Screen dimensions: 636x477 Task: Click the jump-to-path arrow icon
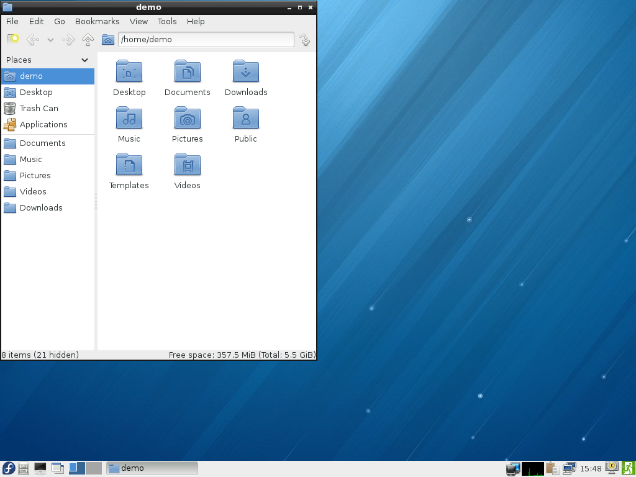(x=304, y=39)
